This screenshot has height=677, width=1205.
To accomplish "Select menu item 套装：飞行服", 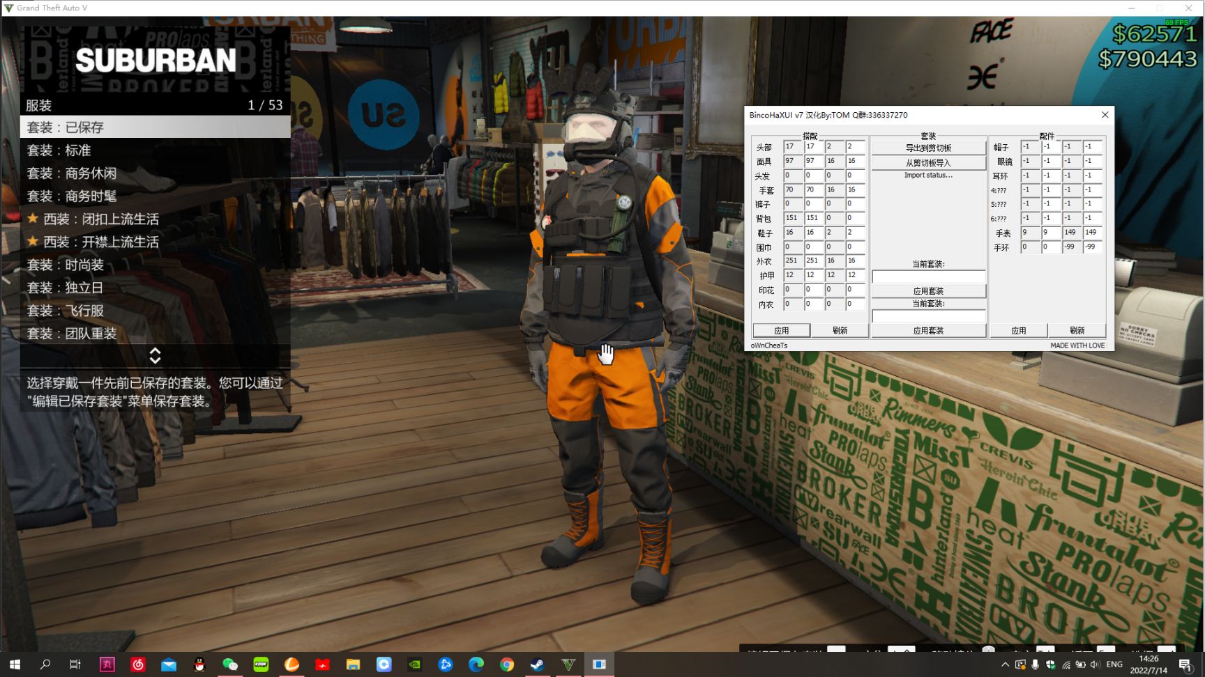I will tap(156, 311).
